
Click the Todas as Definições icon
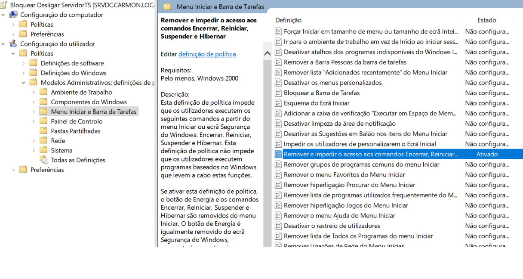44,160
